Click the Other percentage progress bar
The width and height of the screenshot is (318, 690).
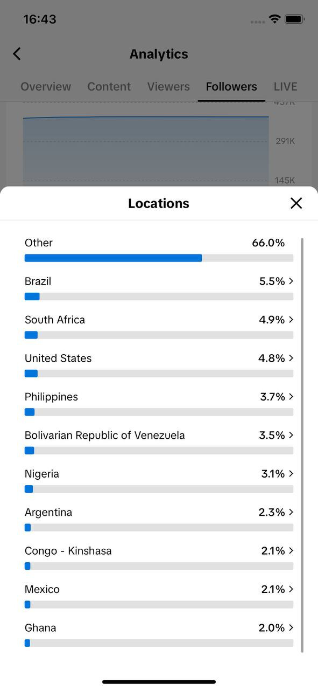[x=159, y=258]
